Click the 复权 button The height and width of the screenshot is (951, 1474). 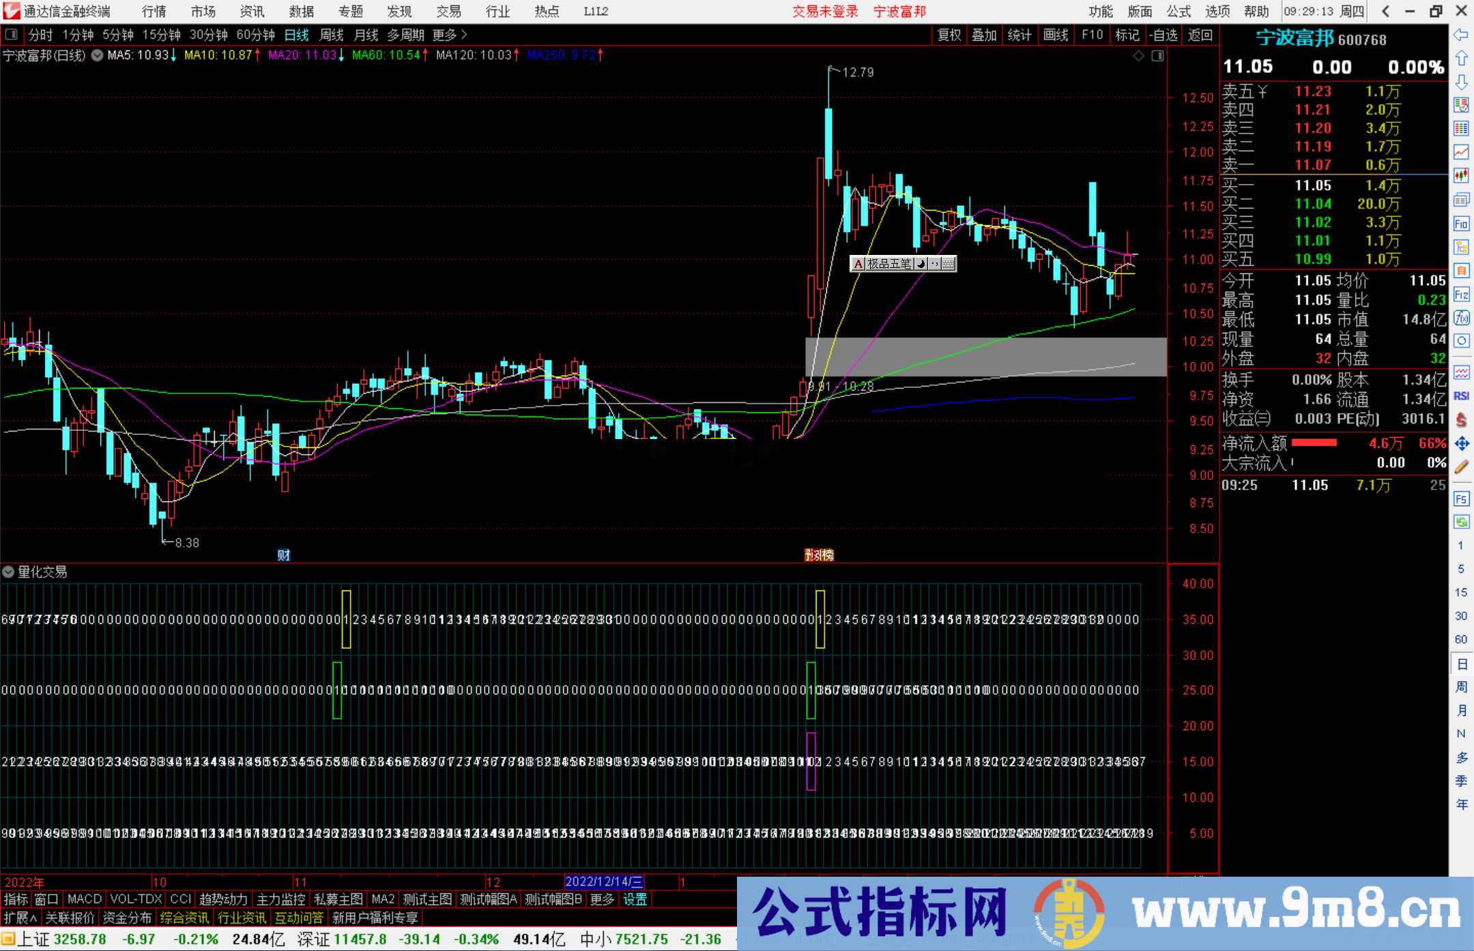(949, 35)
